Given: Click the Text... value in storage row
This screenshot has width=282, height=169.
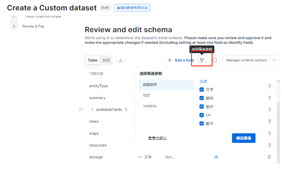Looking at the screenshot, I should coord(170,157).
